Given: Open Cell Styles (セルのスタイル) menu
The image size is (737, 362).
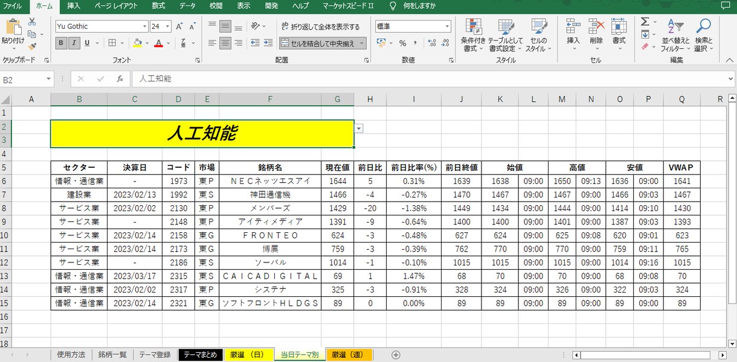Looking at the screenshot, I should pos(539,35).
